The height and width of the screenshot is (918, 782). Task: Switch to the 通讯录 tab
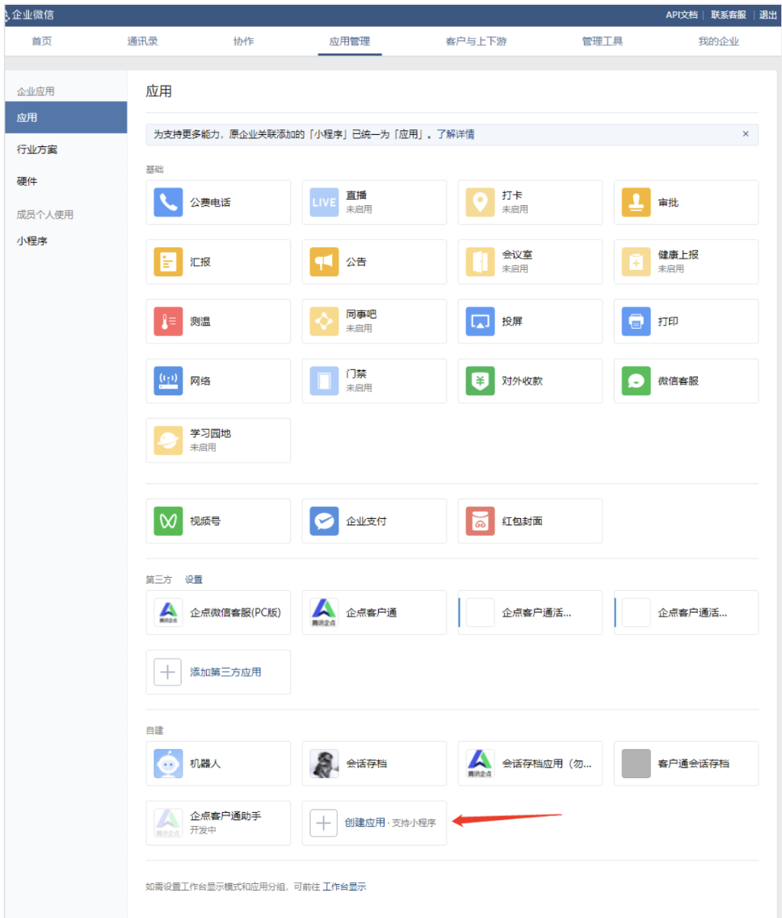tap(142, 41)
